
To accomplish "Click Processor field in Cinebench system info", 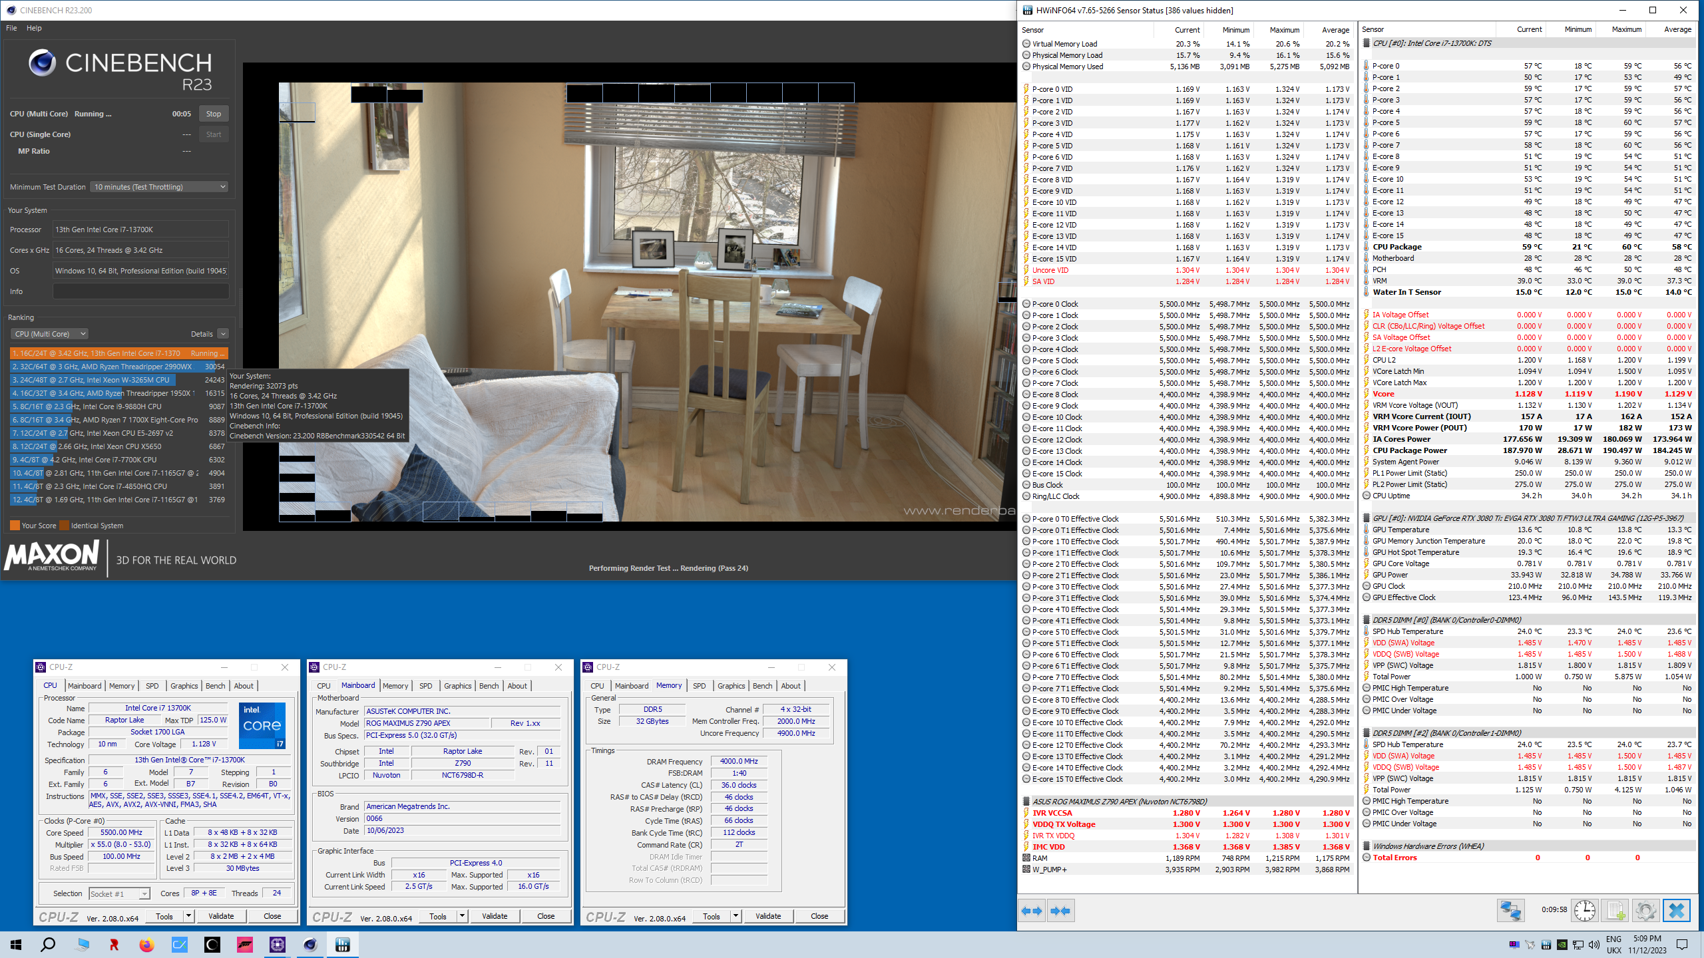I will [140, 230].
